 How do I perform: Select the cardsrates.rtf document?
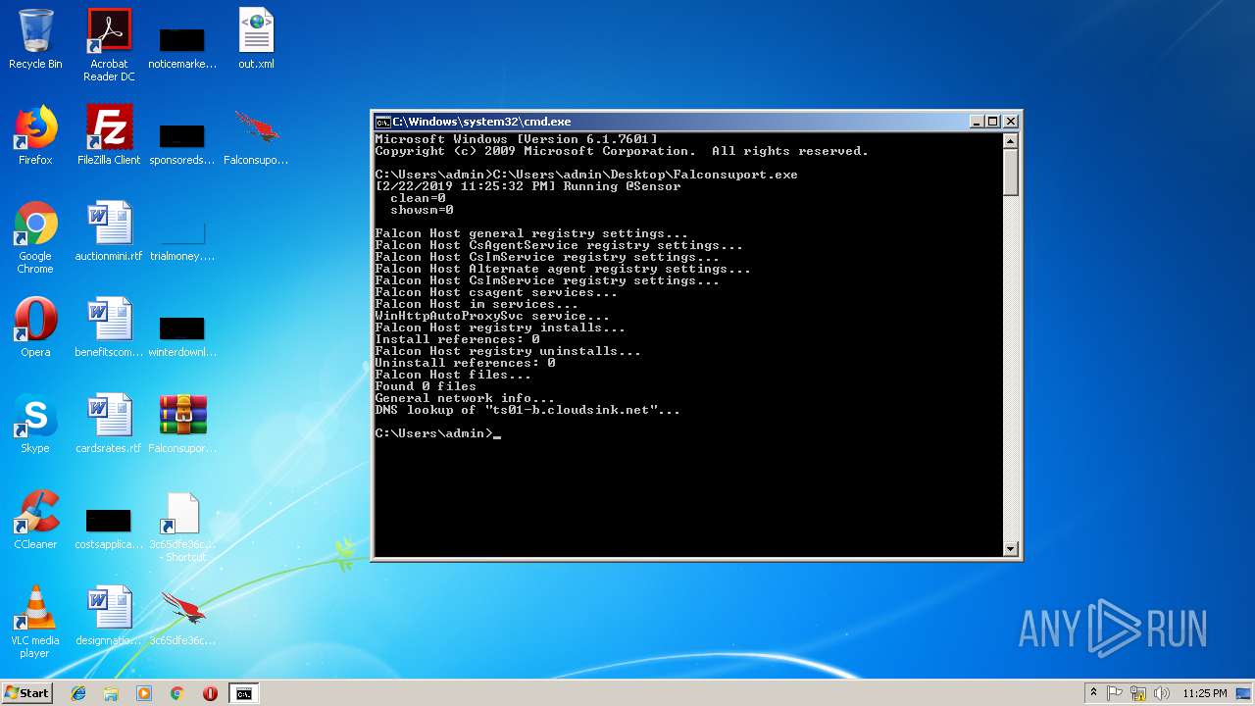tap(109, 424)
